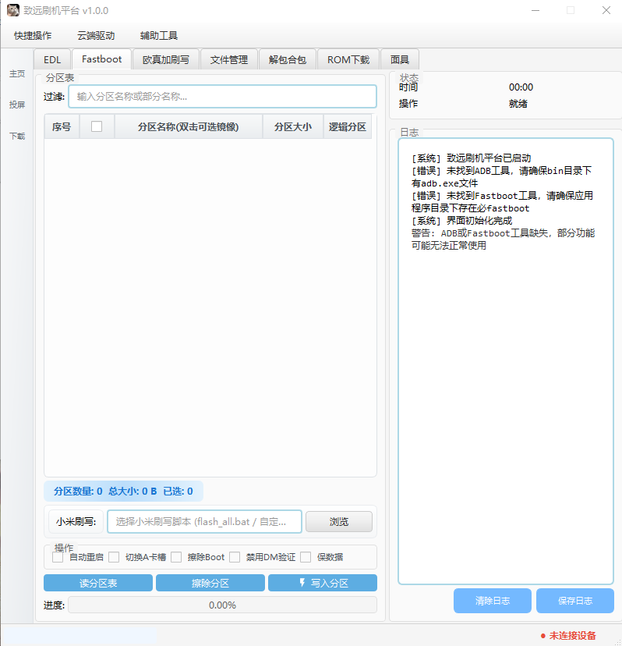Viewport: 622px width, 646px height.
Task: Switch to the ROM下载 tab
Action: pyautogui.click(x=348, y=59)
